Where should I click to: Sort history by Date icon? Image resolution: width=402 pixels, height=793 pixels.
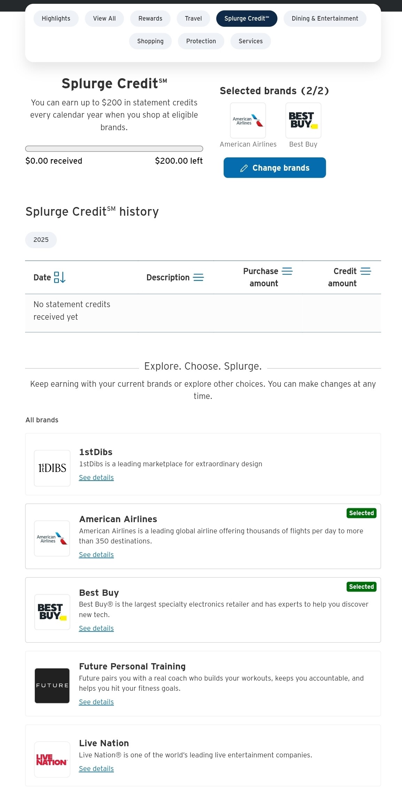(x=60, y=277)
